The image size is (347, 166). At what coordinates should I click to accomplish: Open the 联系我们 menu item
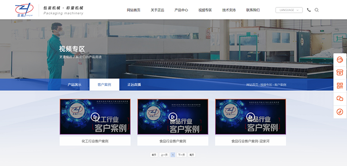click(253, 10)
